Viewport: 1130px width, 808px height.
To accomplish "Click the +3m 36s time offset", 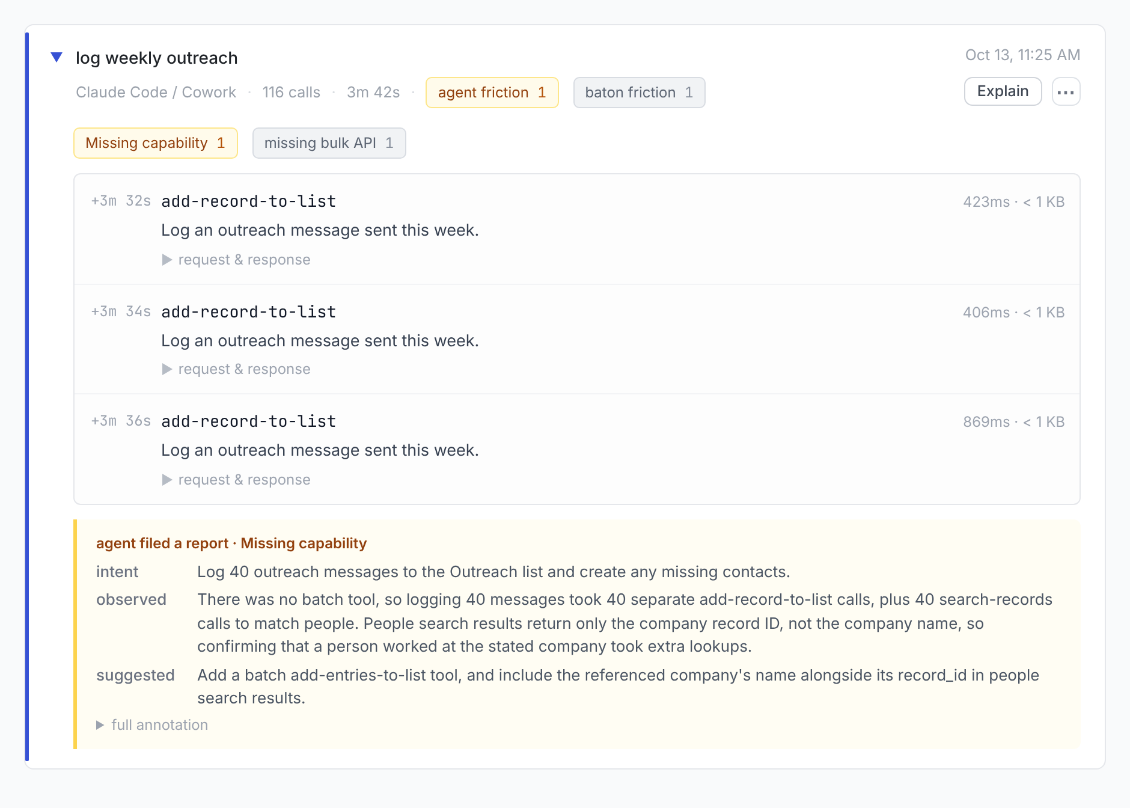I will [x=121, y=421].
